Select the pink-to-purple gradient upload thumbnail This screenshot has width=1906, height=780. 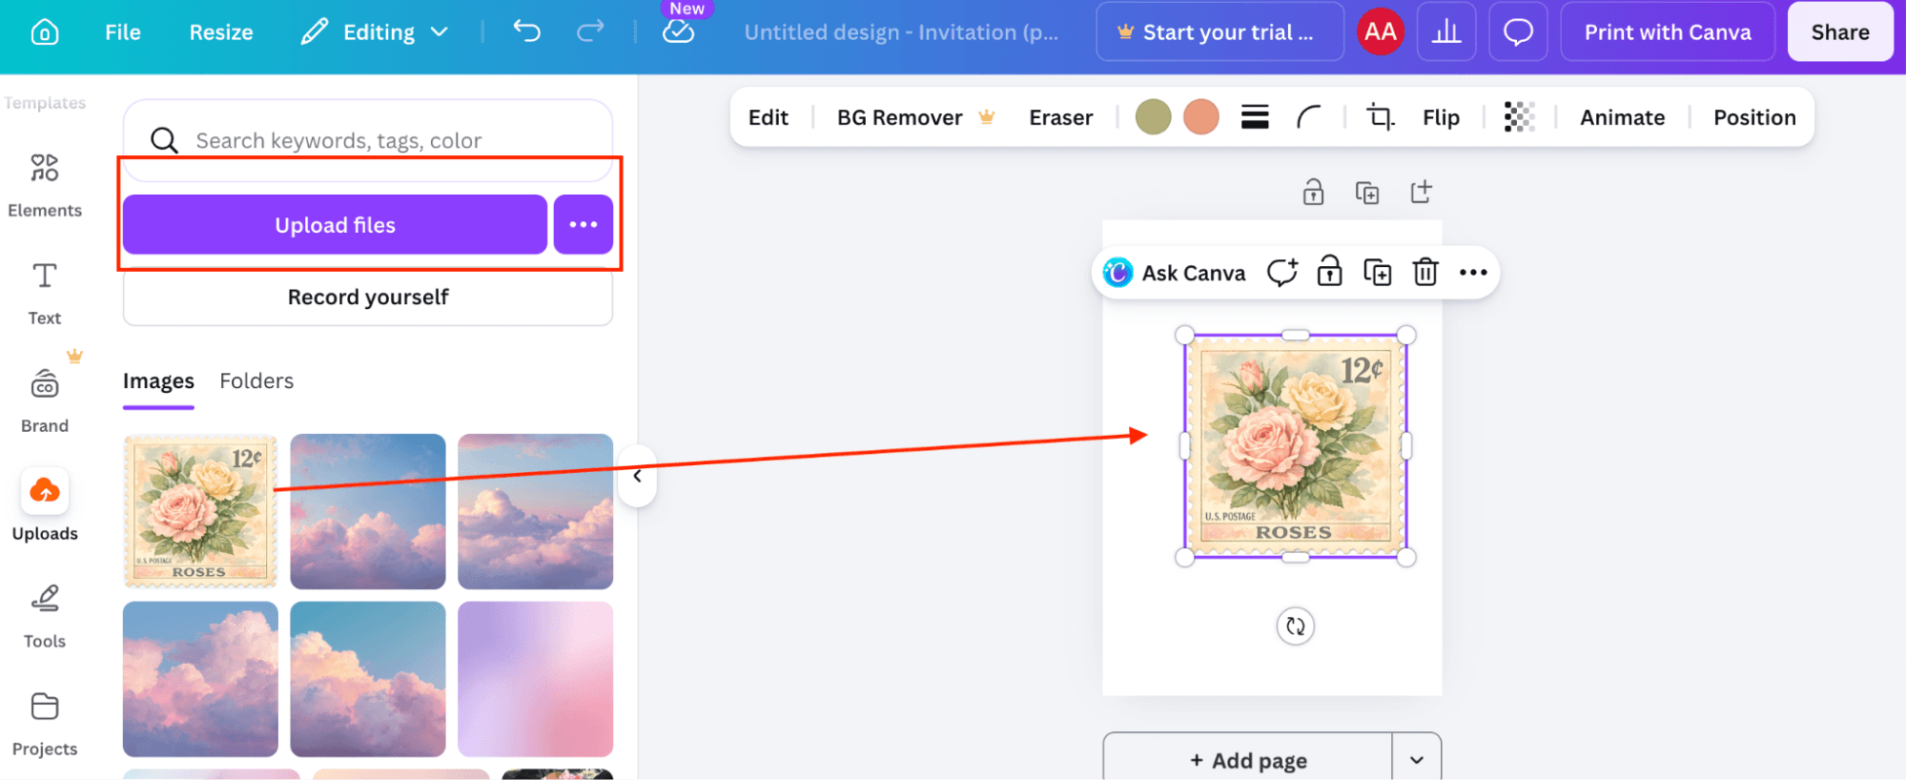pyautogui.click(x=535, y=679)
